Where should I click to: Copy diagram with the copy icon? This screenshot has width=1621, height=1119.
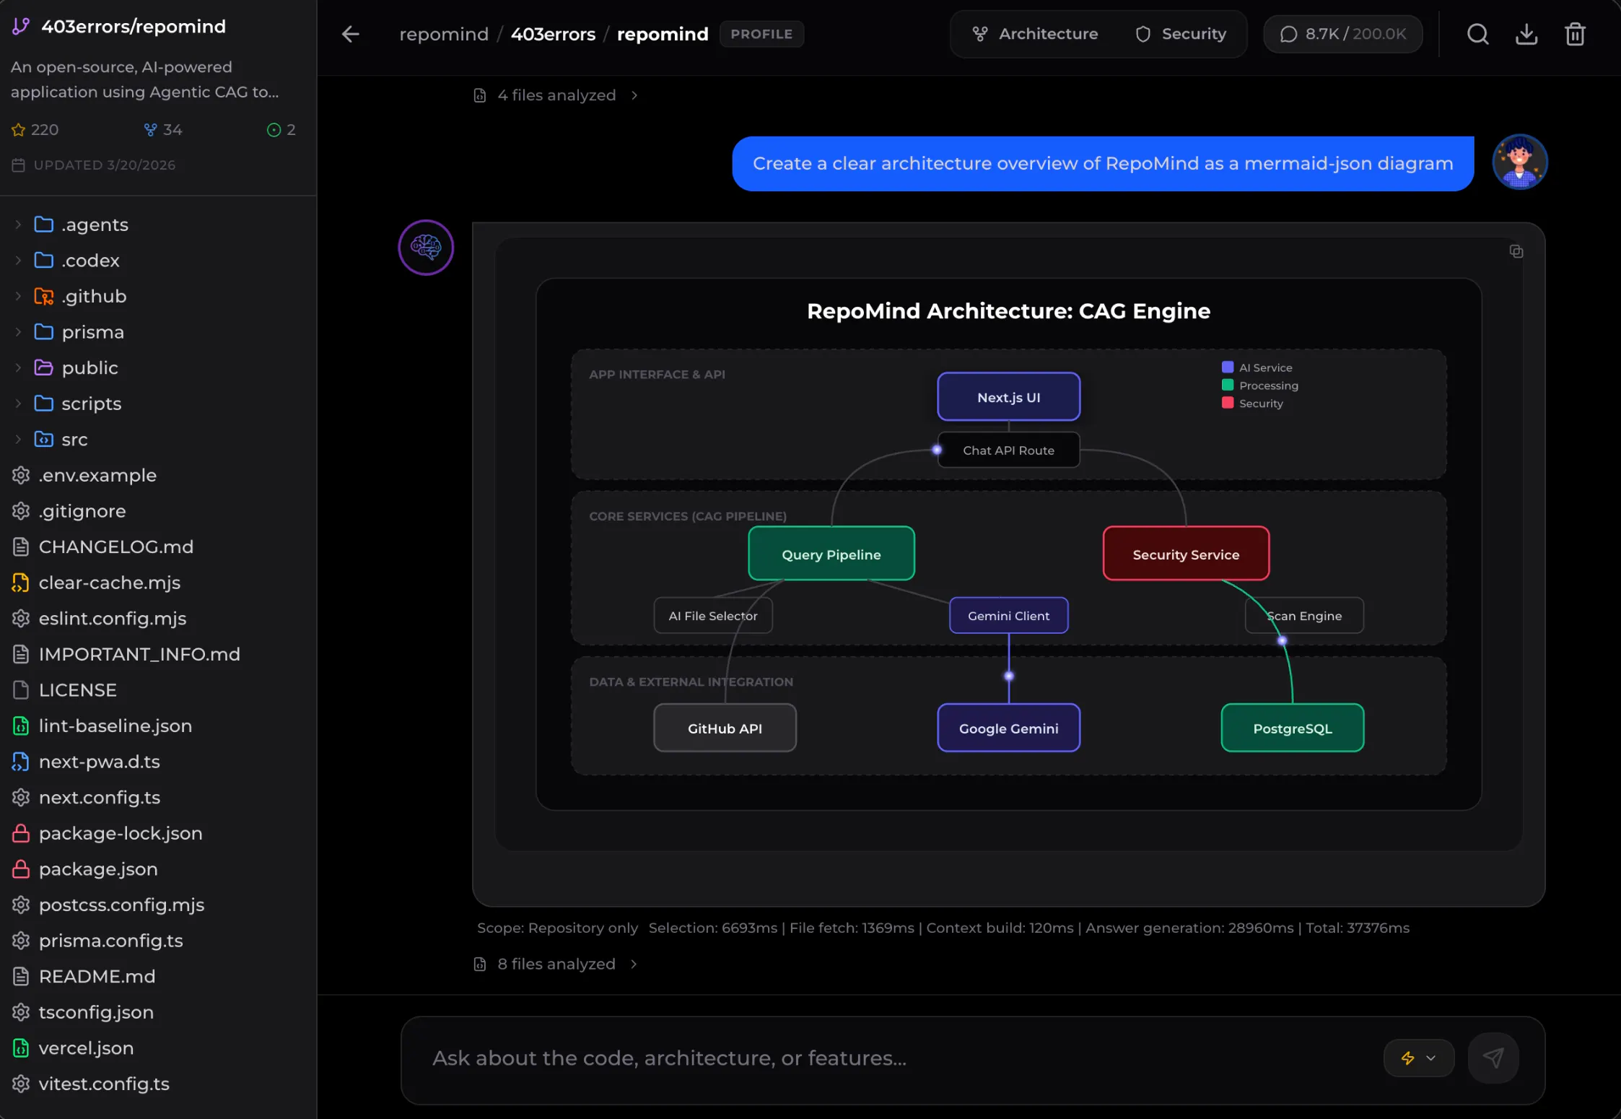tap(1516, 251)
